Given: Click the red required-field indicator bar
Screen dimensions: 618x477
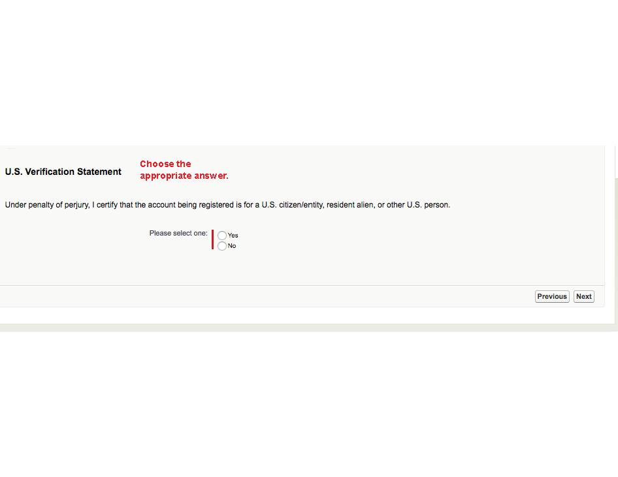Looking at the screenshot, I should 212,239.
